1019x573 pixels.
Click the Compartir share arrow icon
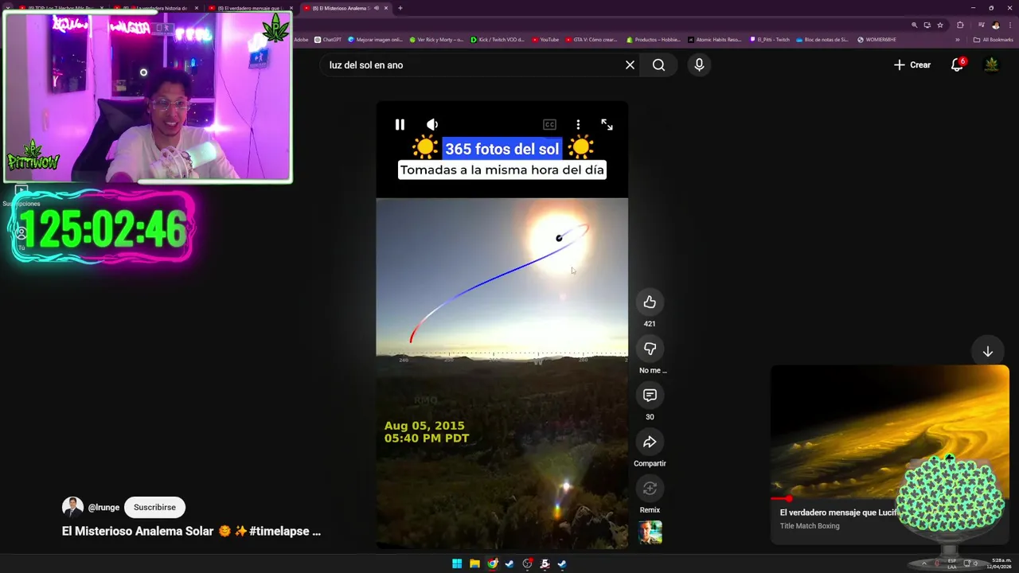(x=650, y=442)
